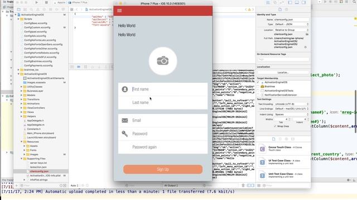
Task: Toggle the Wrap lines checkbox
Action: click(x=275, y=126)
